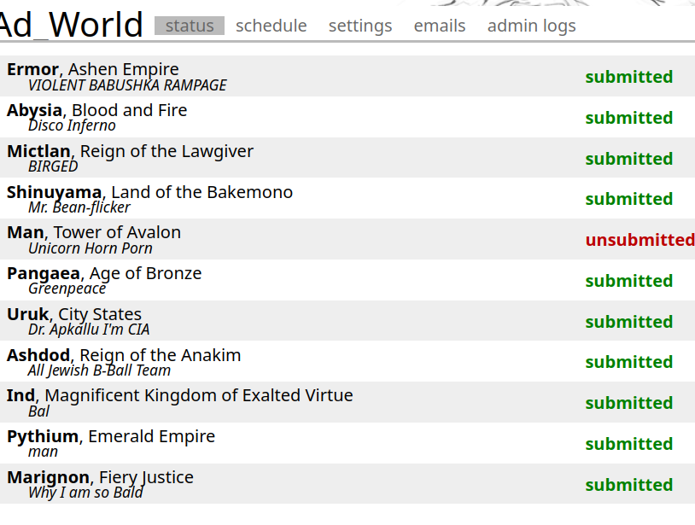Select the Ermor nation name
695x525 pixels.
(32, 69)
